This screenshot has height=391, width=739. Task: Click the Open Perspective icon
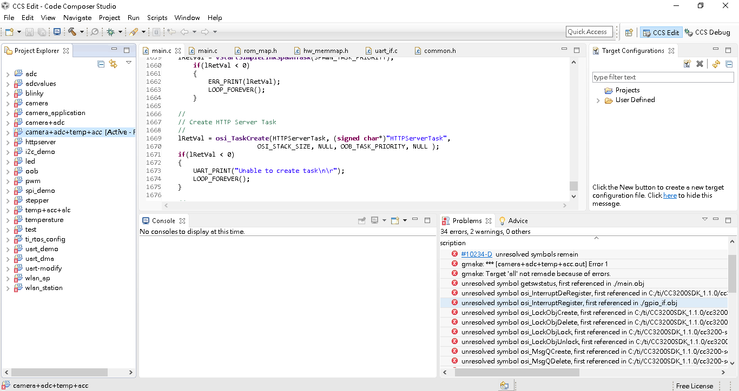629,32
